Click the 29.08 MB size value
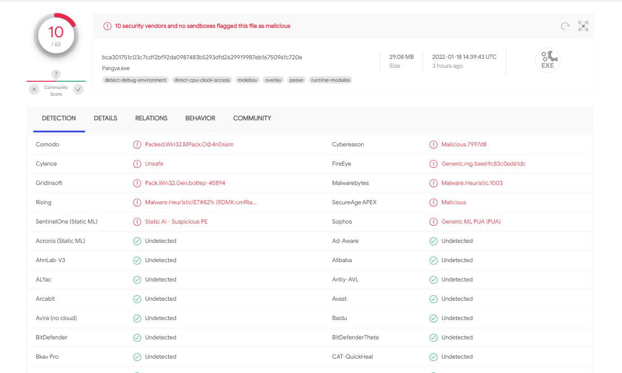This screenshot has height=373, width=622. click(x=402, y=57)
